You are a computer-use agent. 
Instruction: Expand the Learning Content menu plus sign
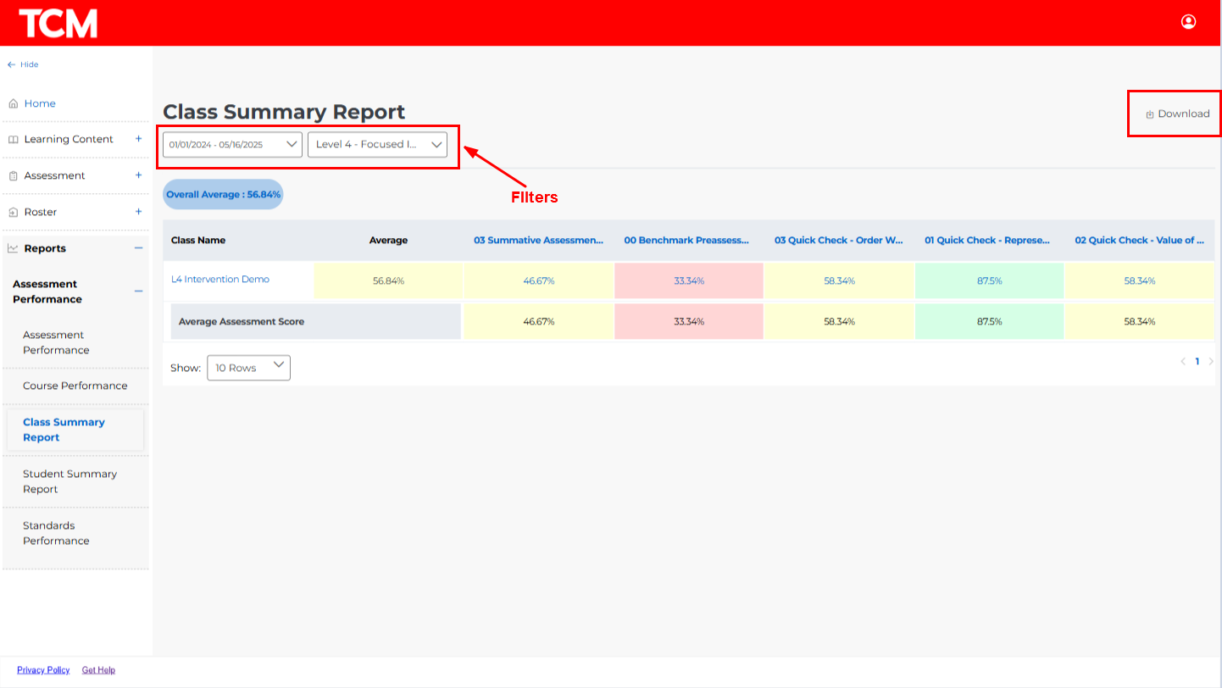[138, 139]
